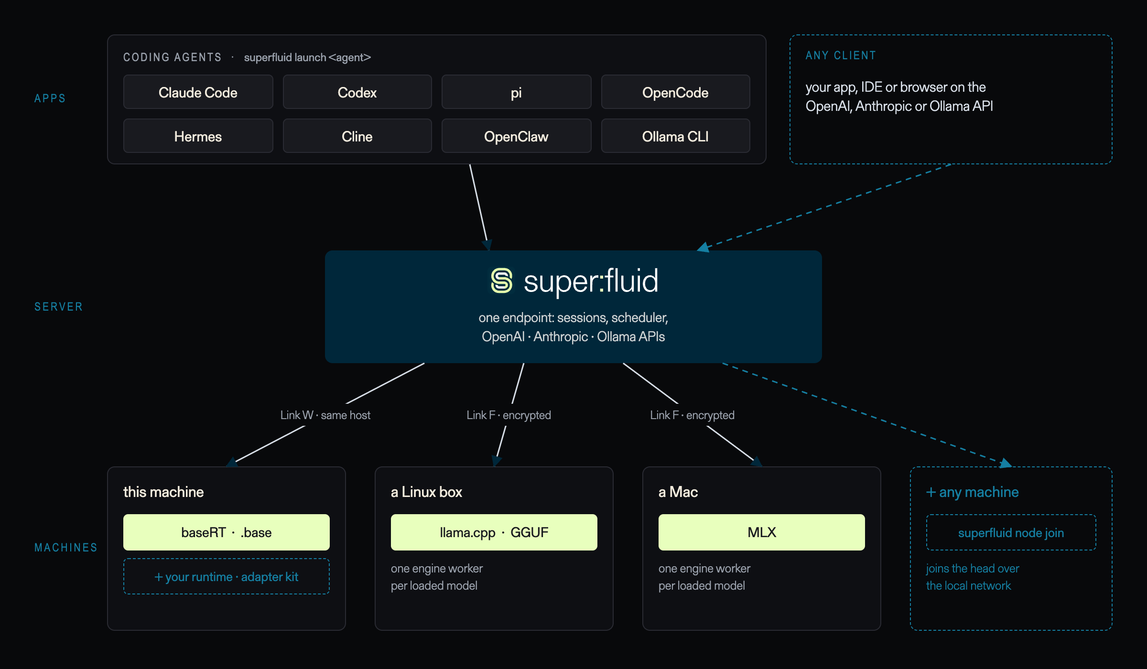This screenshot has height=669, width=1147.
Task: Select the Ollama CLI box
Action: click(675, 136)
